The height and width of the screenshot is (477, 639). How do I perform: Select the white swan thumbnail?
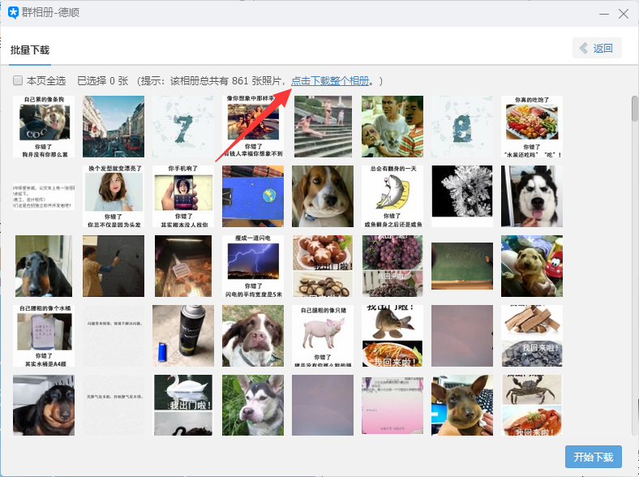coord(183,406)
